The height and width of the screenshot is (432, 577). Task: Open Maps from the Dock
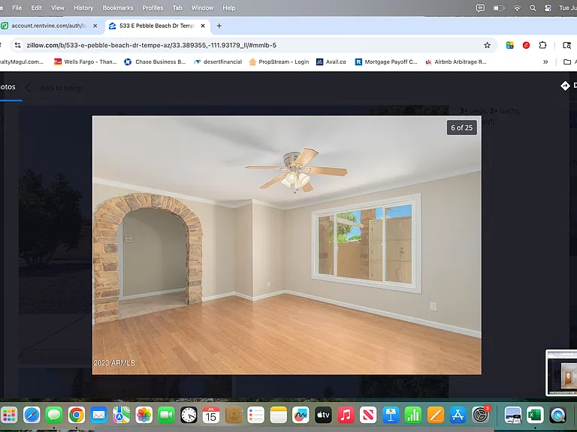[121, 415]
